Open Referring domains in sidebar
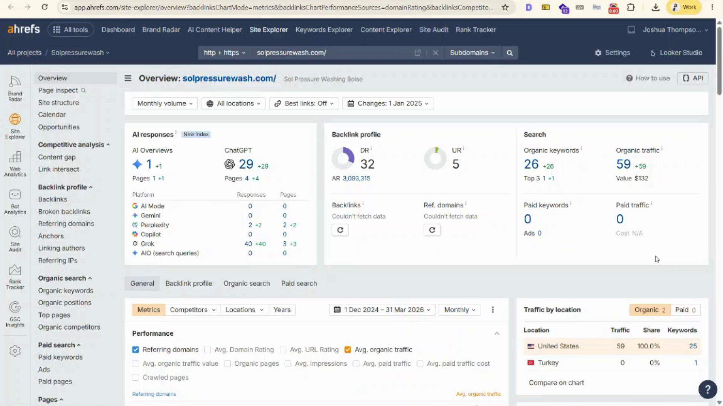The image size is (723, 406). [x=66, y=224]
